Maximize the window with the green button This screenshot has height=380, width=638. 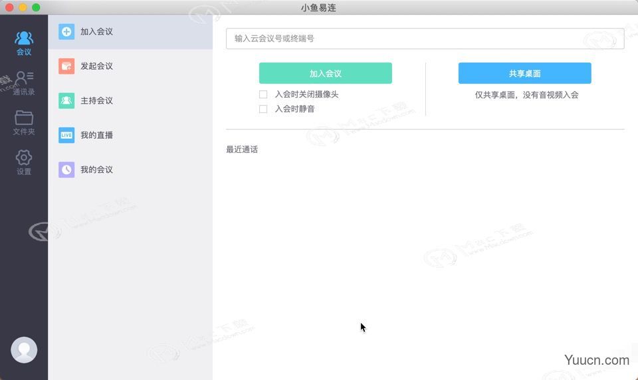tap(36, 7)
